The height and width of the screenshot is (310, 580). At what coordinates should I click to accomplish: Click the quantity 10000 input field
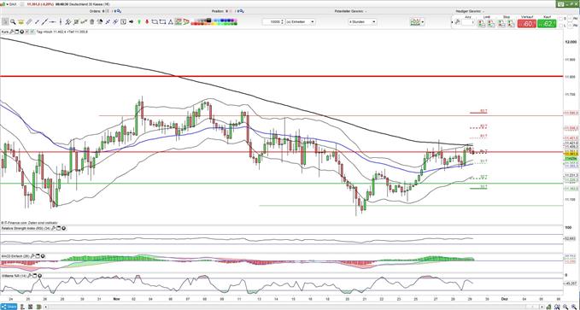(272, 22)
